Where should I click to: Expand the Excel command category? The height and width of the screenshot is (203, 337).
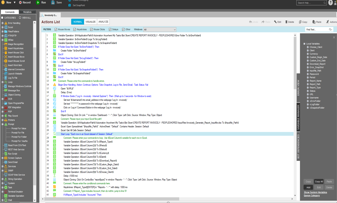(3, 27)
